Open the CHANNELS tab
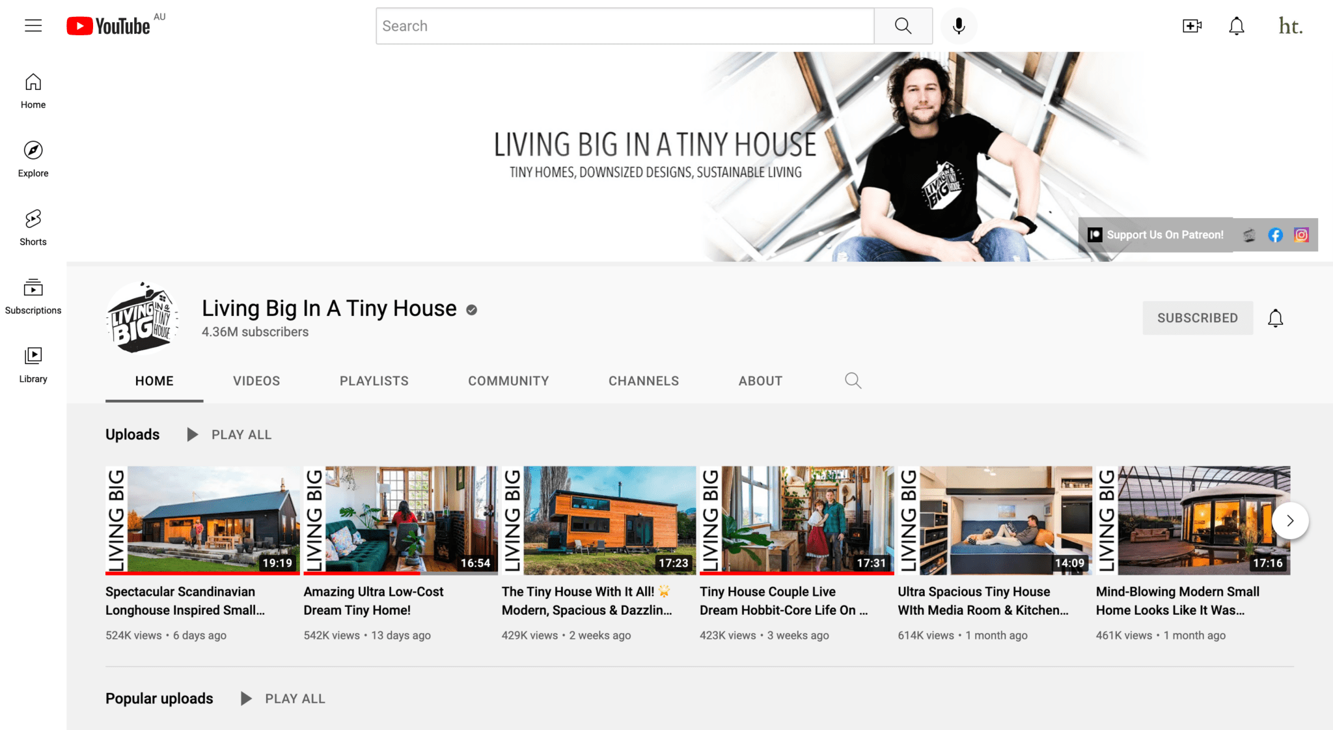Screen dimensions: 1333x730 pos(644,381)
